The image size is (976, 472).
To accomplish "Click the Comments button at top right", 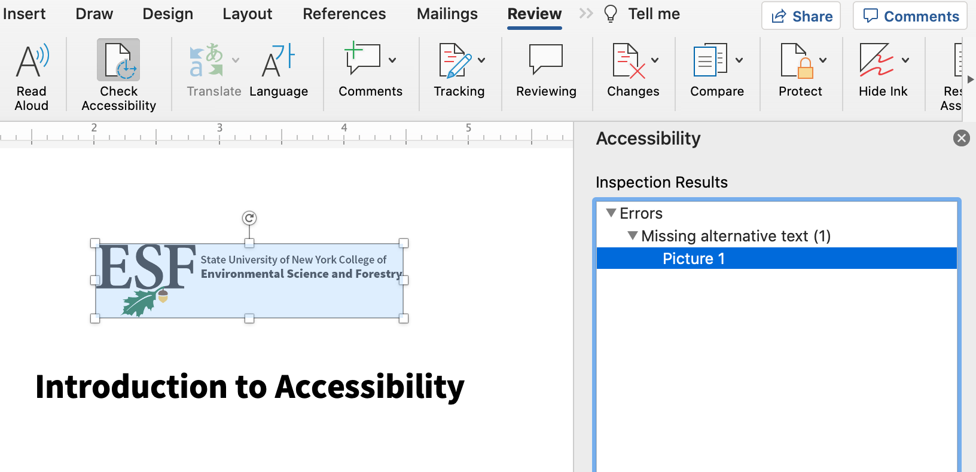I will coord(910,16).
